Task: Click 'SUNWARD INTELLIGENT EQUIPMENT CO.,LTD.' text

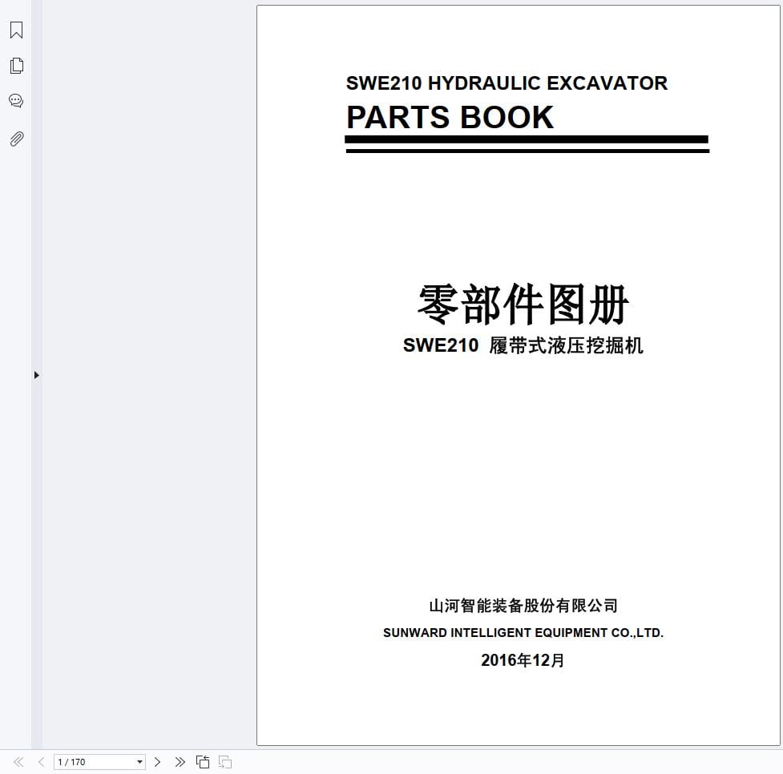Action: point(523,633)
